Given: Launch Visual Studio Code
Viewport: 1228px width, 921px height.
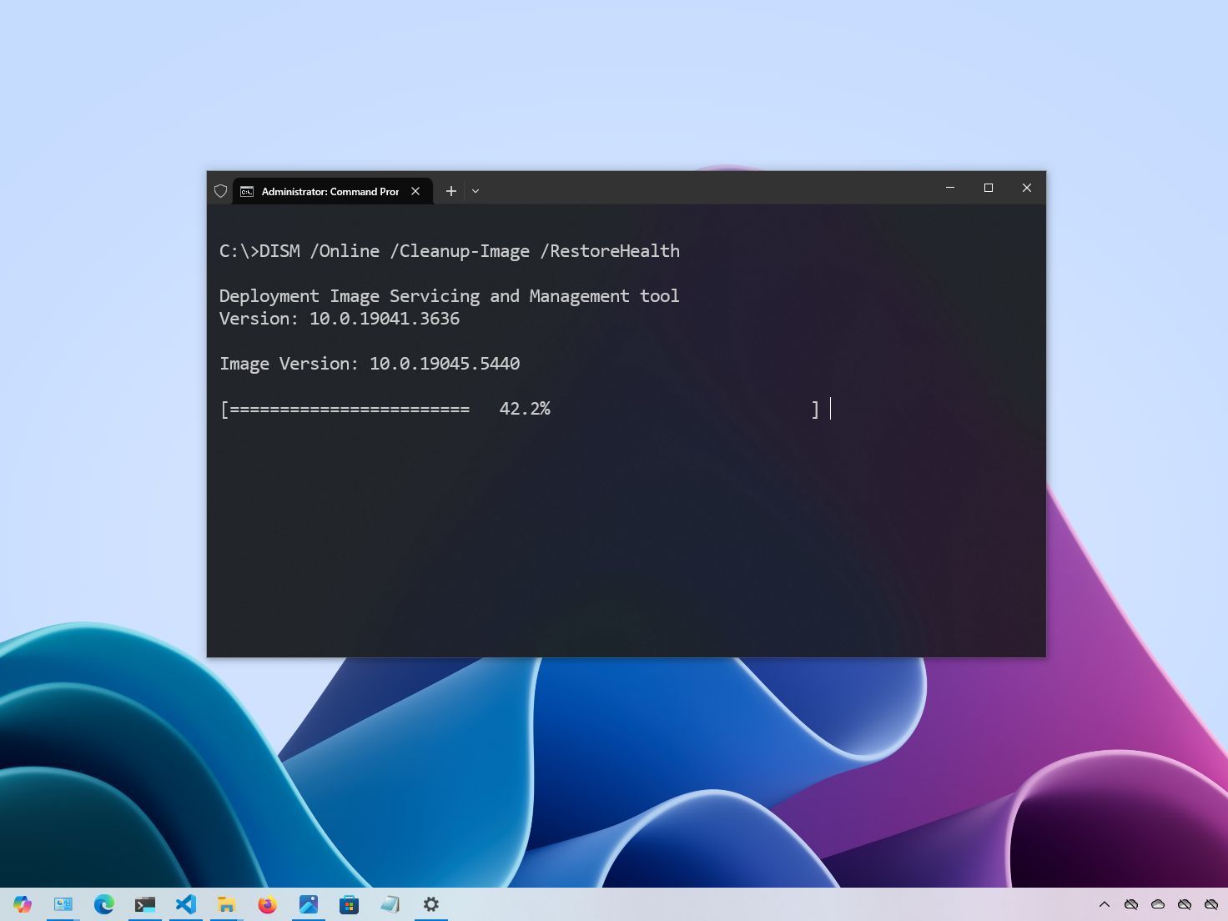Looking at the screenshot, I should [185, 904].
